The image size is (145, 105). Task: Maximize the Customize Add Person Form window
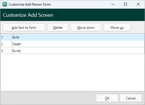[125, 4]
